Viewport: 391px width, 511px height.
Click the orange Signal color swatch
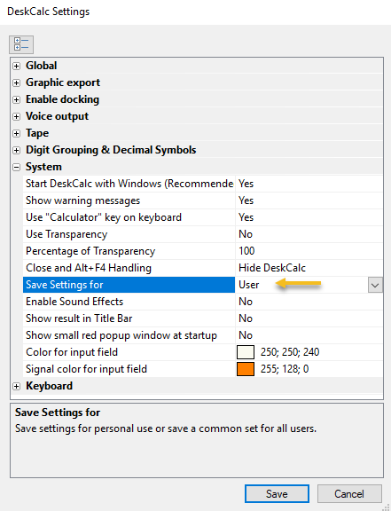coord(246,369)
